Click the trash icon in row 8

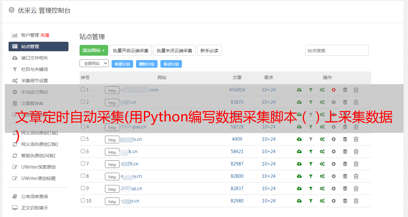[356, 176]
